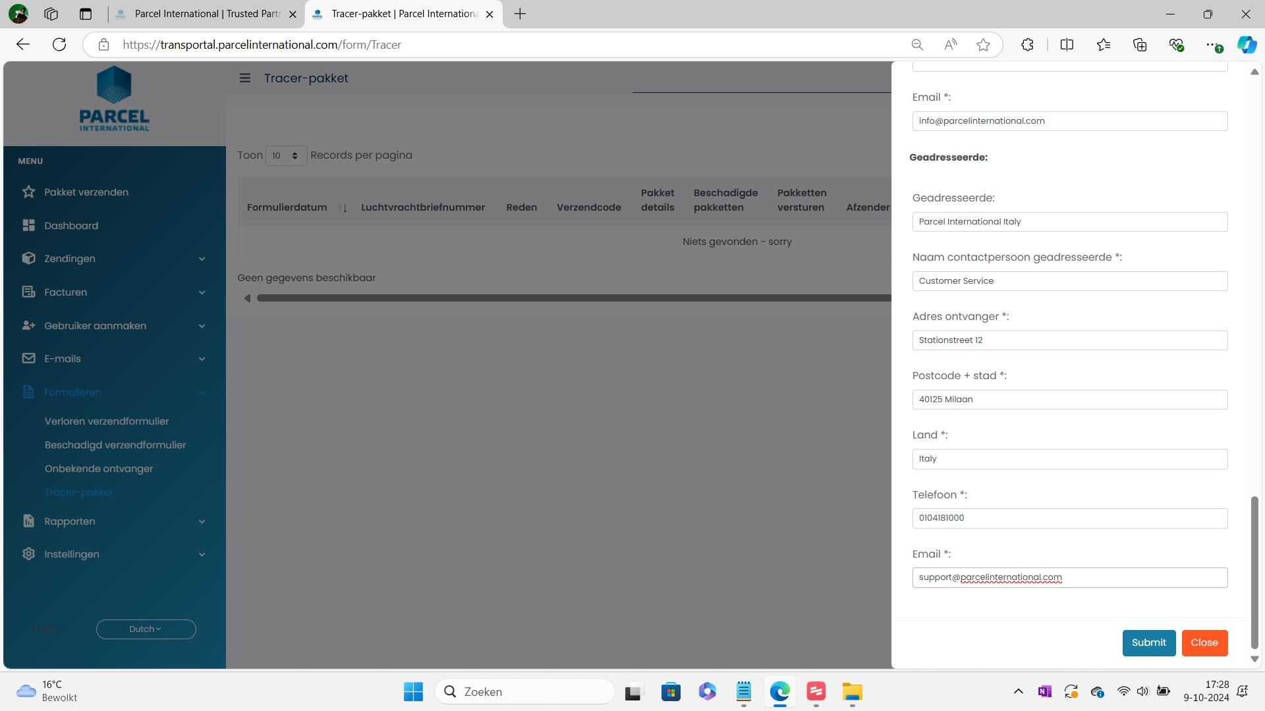Open the records per page dropdown

pyautogui.click(x=286, y=156)
